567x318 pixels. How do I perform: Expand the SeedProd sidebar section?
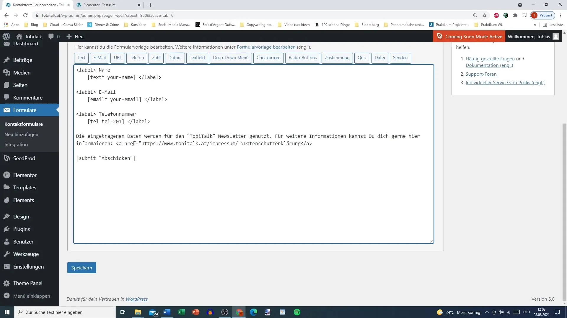[24, 158]
